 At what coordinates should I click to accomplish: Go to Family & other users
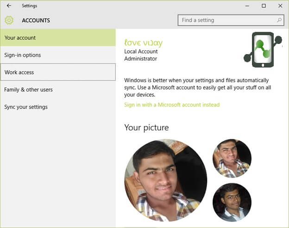click(x=58, y=89)
